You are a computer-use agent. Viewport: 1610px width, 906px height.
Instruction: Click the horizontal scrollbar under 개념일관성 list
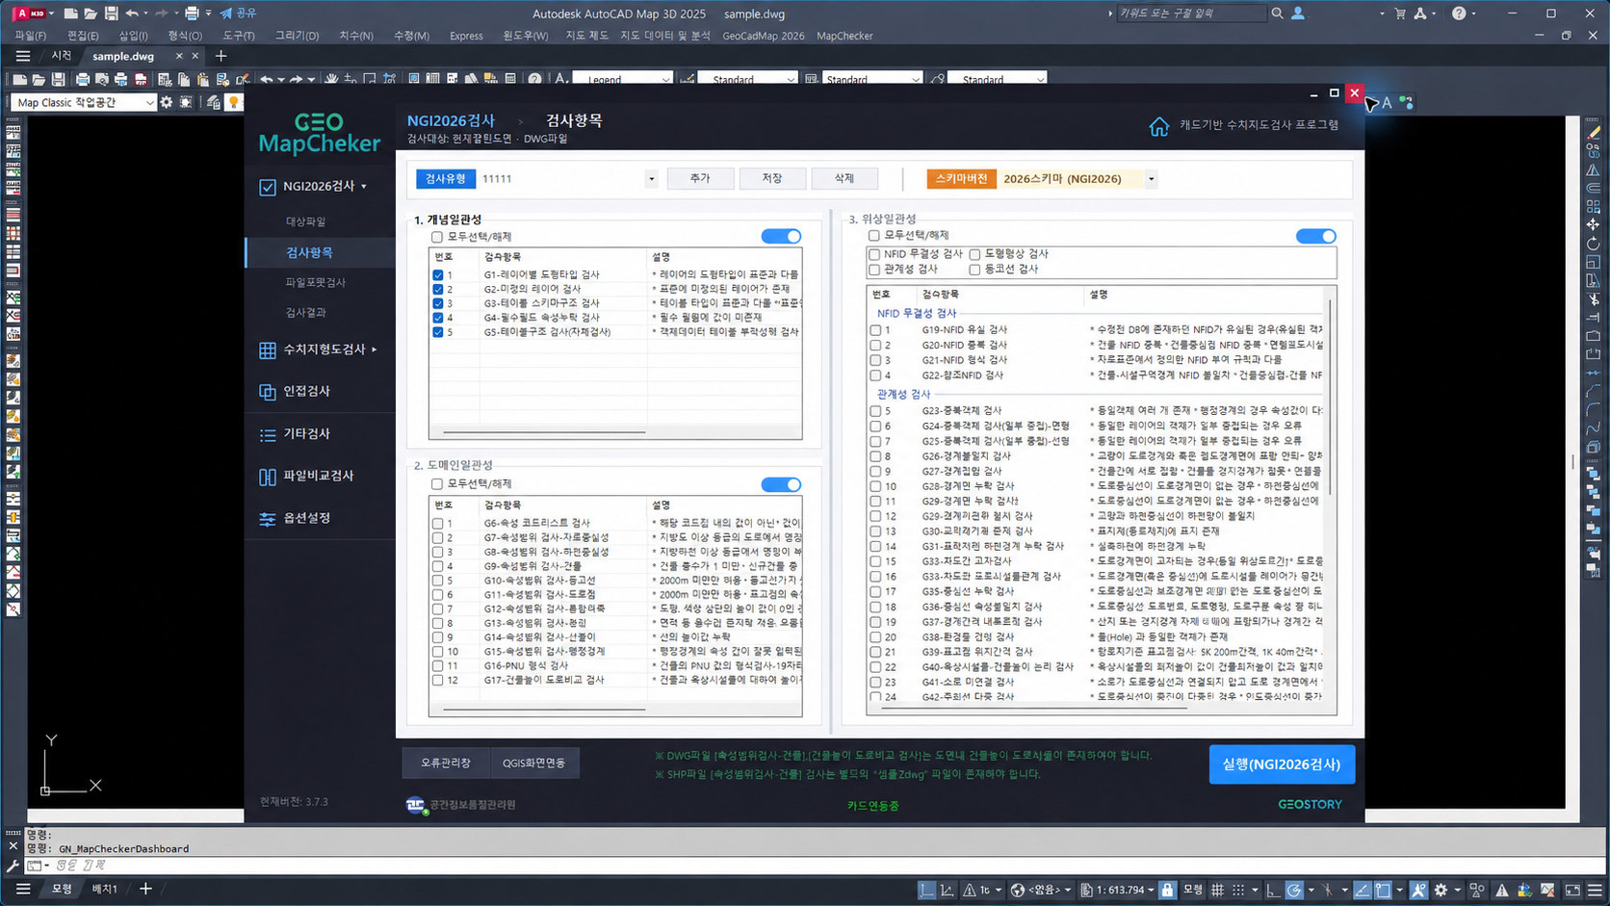[x=544, y=432]
